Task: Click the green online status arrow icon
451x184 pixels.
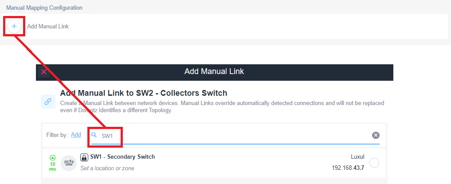Action: 53,157
